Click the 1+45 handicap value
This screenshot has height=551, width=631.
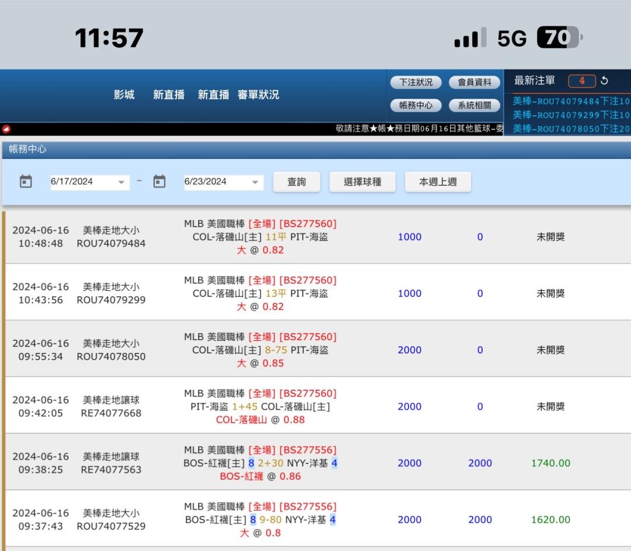click(x=245, y=407)
